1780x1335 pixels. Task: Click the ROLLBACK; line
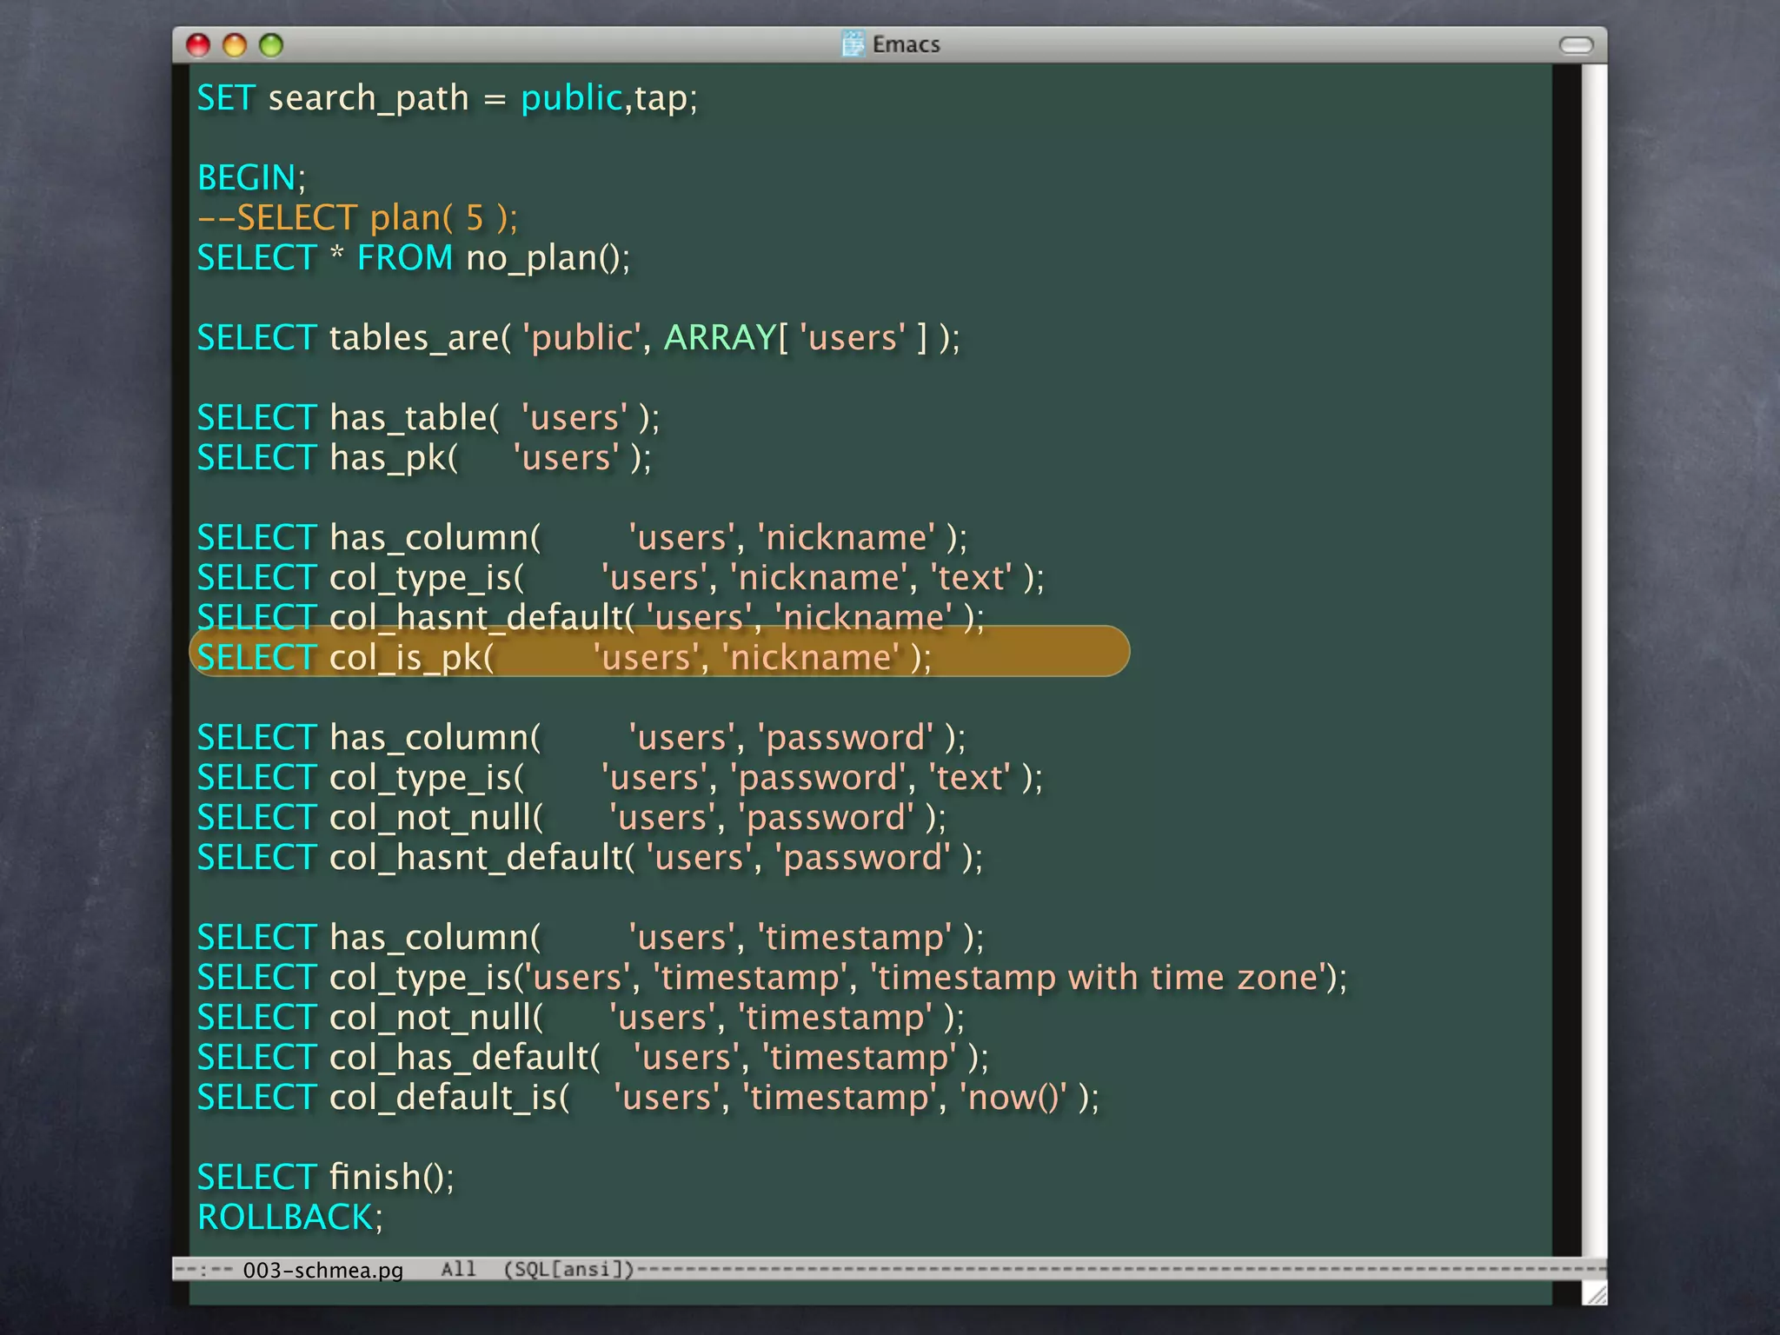[289, 1218]
